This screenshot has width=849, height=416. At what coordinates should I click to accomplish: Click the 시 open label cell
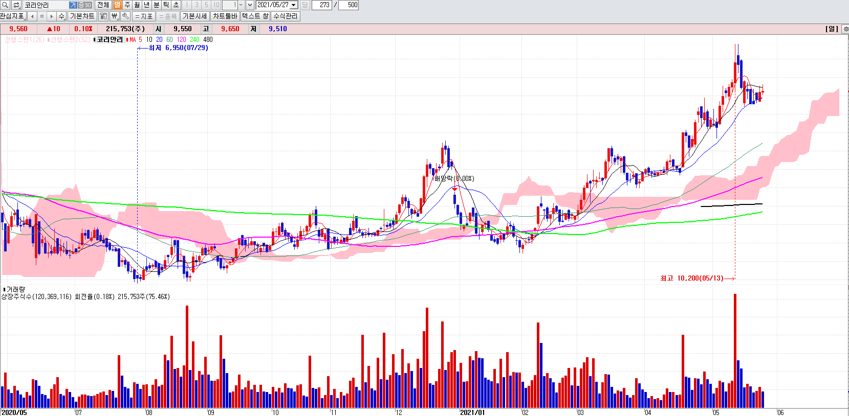pos(158,29)
